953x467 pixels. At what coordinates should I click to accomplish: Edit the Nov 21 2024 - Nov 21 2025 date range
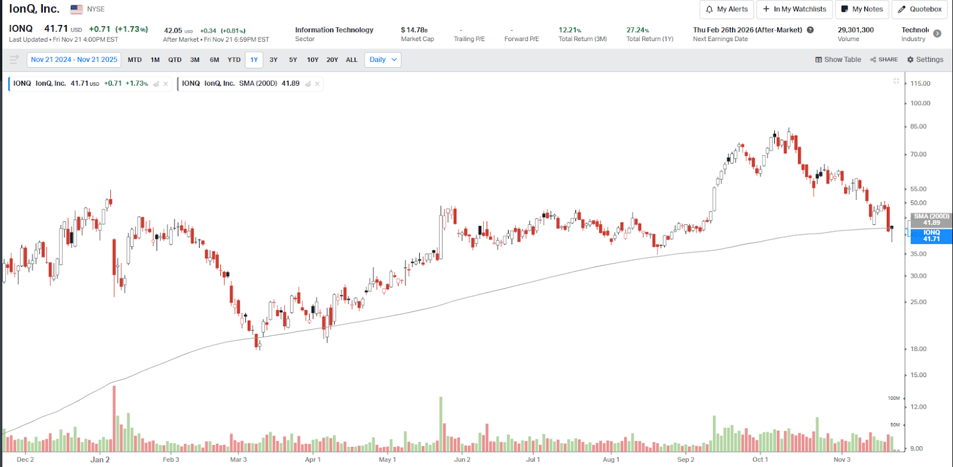[x=74, y=59]
